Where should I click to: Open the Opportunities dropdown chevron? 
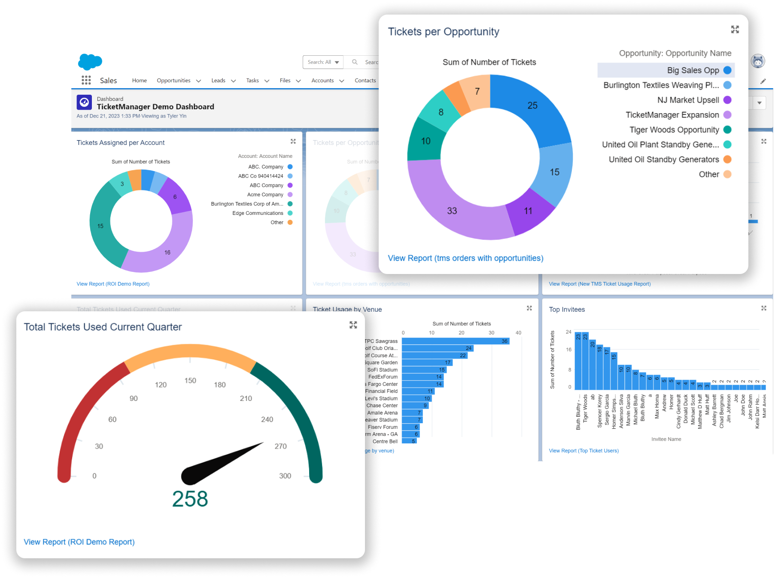click(x=198, y=80)
